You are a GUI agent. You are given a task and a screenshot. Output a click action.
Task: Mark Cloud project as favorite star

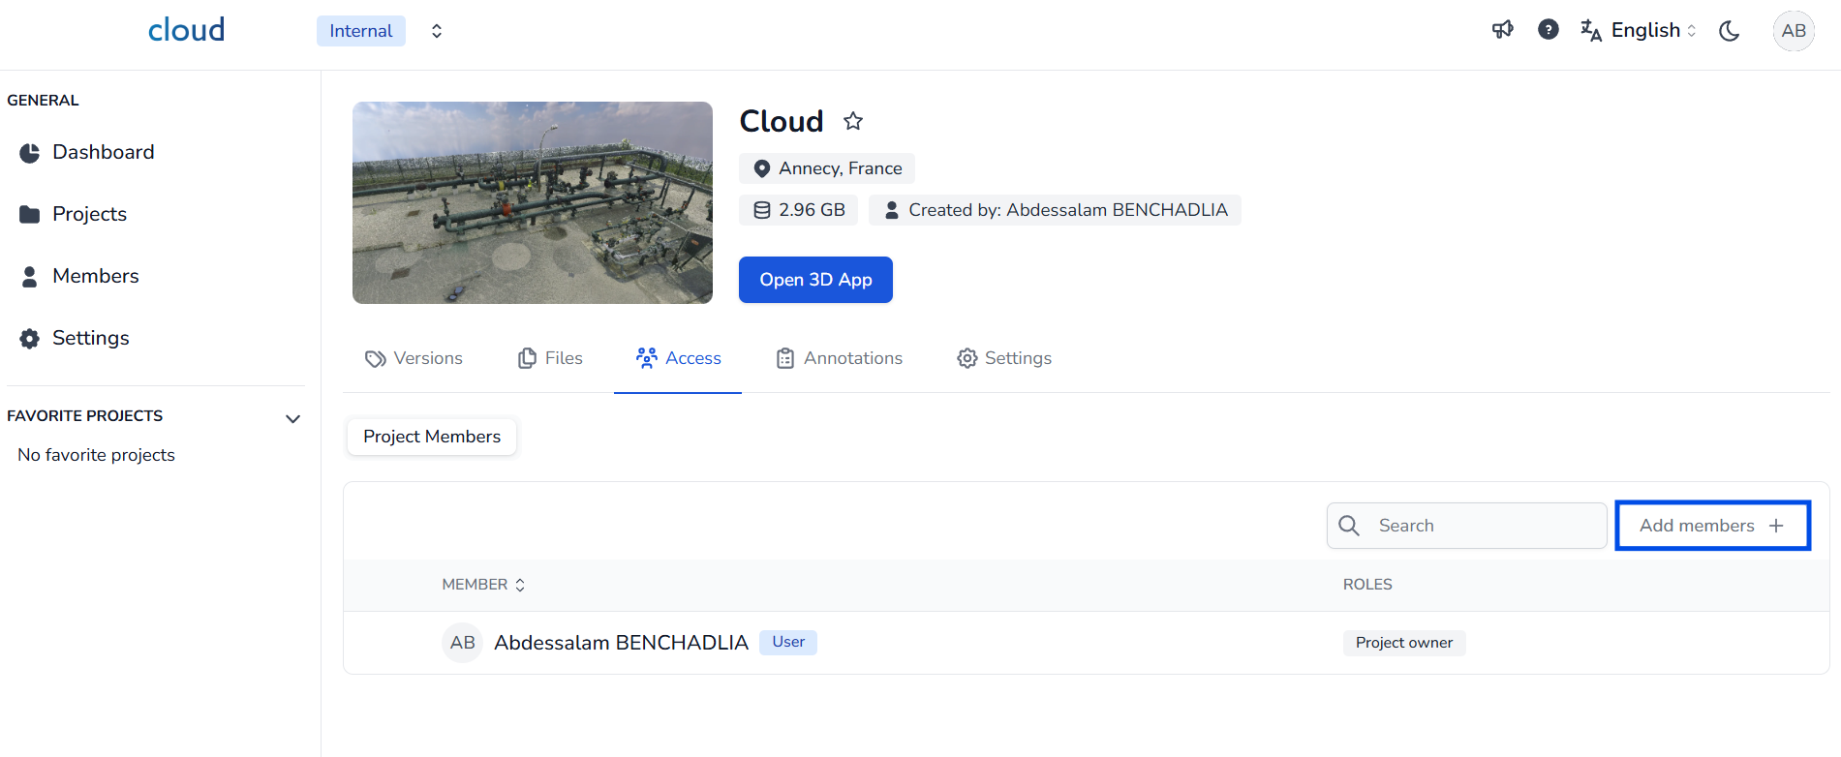(x=852, y=121)
